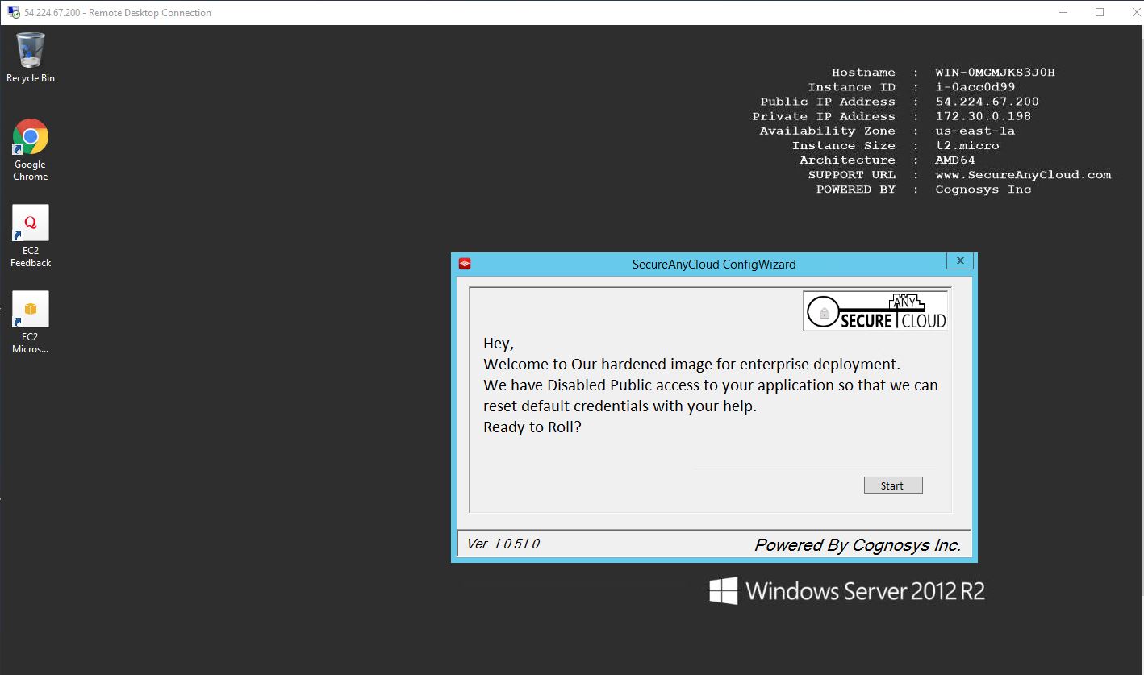
Task: Close the SecureAnyCloud ConfigWizard dialog
Action: [x=959, y=261]
